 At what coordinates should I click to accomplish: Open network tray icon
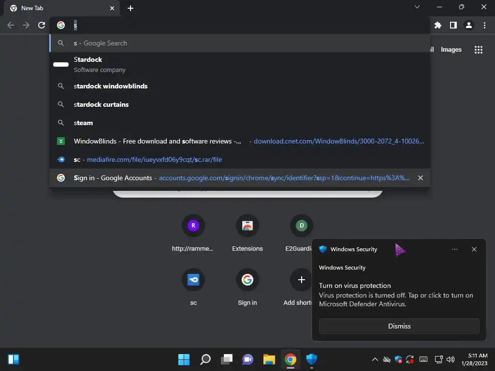pos(439,359)
